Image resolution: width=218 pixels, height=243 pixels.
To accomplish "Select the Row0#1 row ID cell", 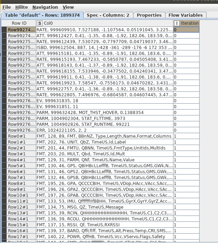I will [21, 136].
